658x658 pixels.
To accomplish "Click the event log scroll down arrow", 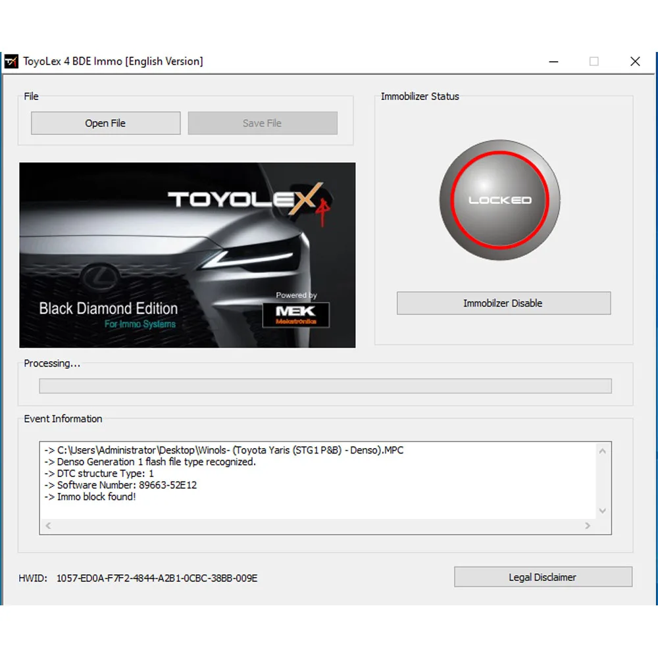I will click(603, 511).
